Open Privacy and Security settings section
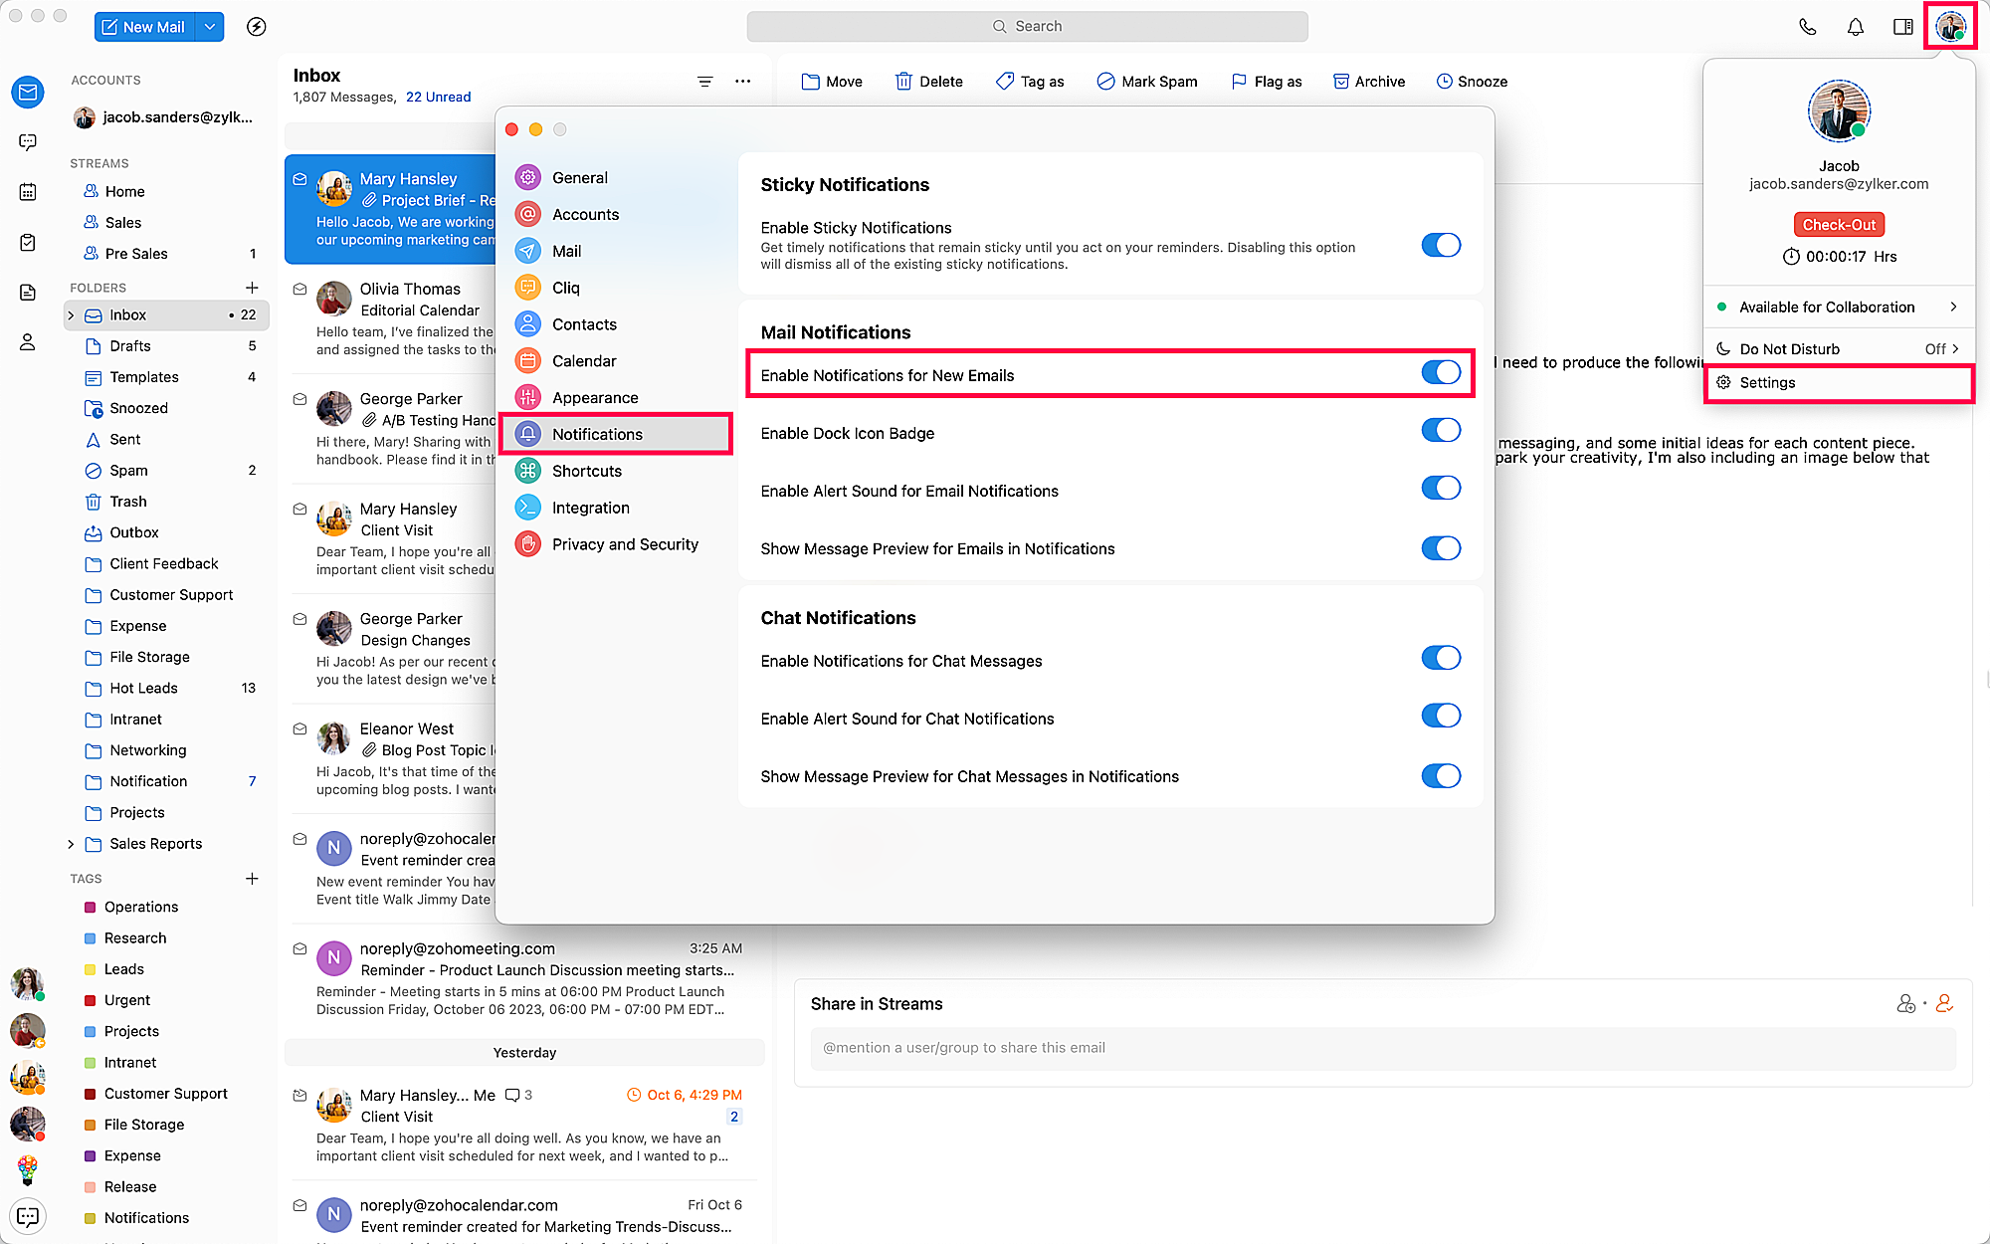Image resolution: width=1990 pixels, height=1244 pixels. click(624, 544)
